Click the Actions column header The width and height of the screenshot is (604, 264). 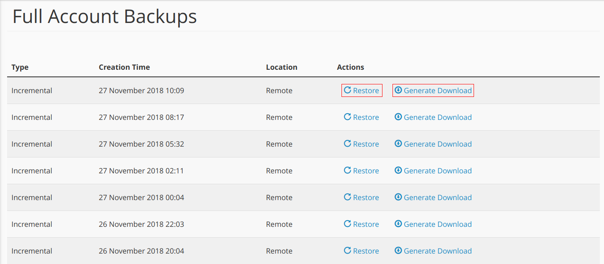[350, 67]
